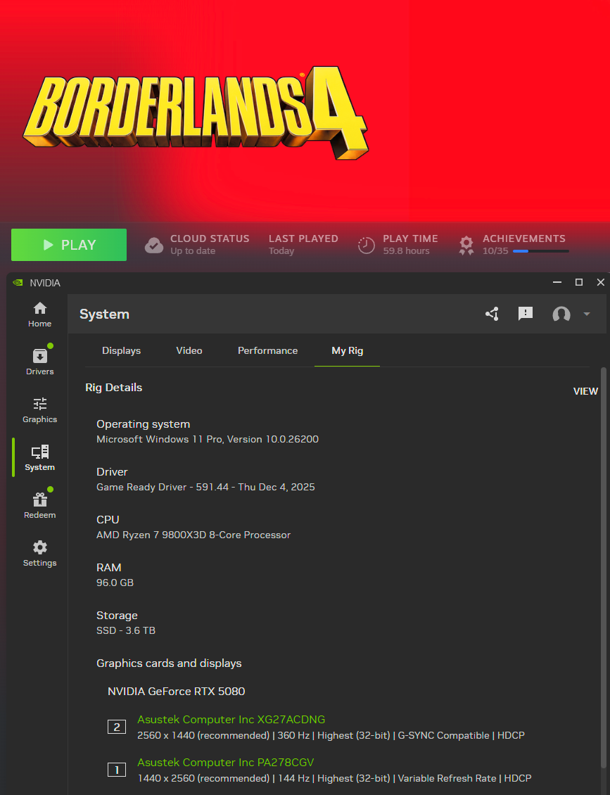
Task: Click the 1440 x 2560 144 Hz details line
Action: pyautogui.click(x=335, y=779)
